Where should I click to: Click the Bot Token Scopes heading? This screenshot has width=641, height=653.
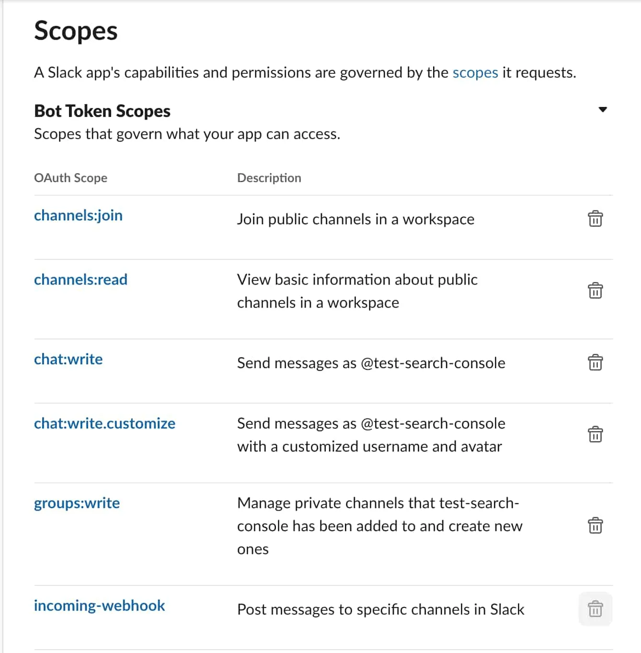102,110
